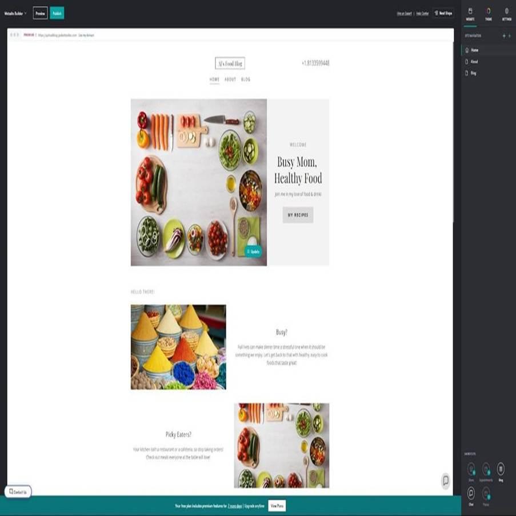
Task: Select Blog page in site navigation
Action: point(473,73)
